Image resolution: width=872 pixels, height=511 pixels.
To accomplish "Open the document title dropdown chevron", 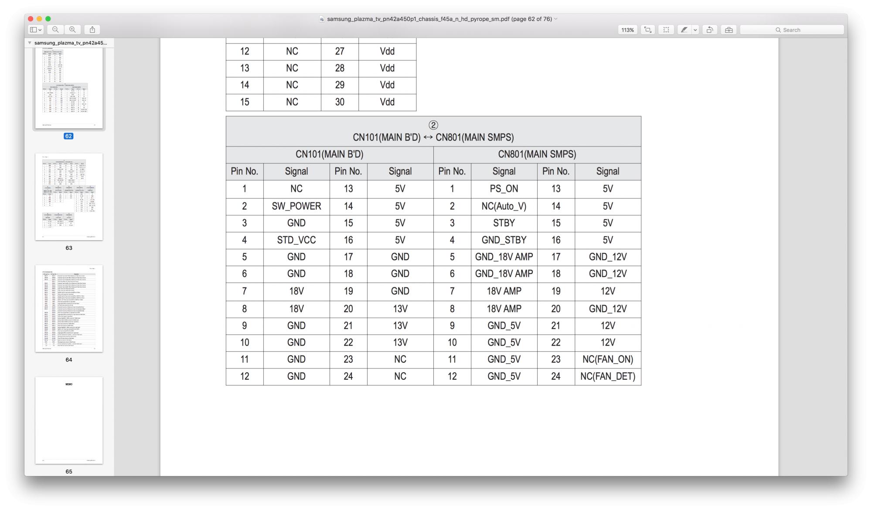I will coord(556,19).
